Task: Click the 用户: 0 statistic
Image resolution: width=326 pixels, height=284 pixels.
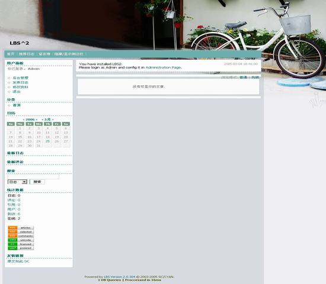Action: (14, 209)
